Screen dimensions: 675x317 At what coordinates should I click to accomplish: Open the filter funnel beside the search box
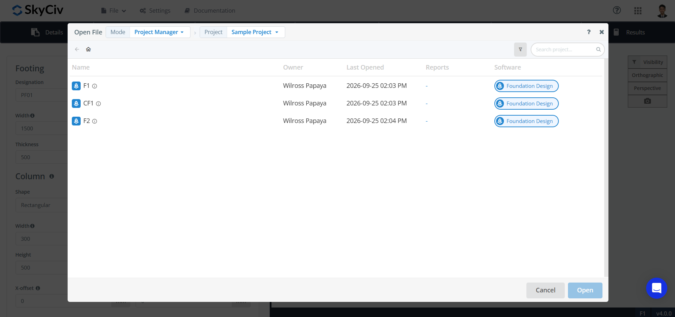(520, 50)
